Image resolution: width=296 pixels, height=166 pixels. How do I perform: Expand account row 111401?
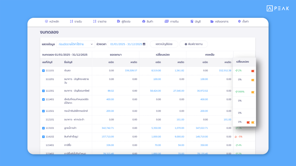pyautogui.click(x=43, y=99)
